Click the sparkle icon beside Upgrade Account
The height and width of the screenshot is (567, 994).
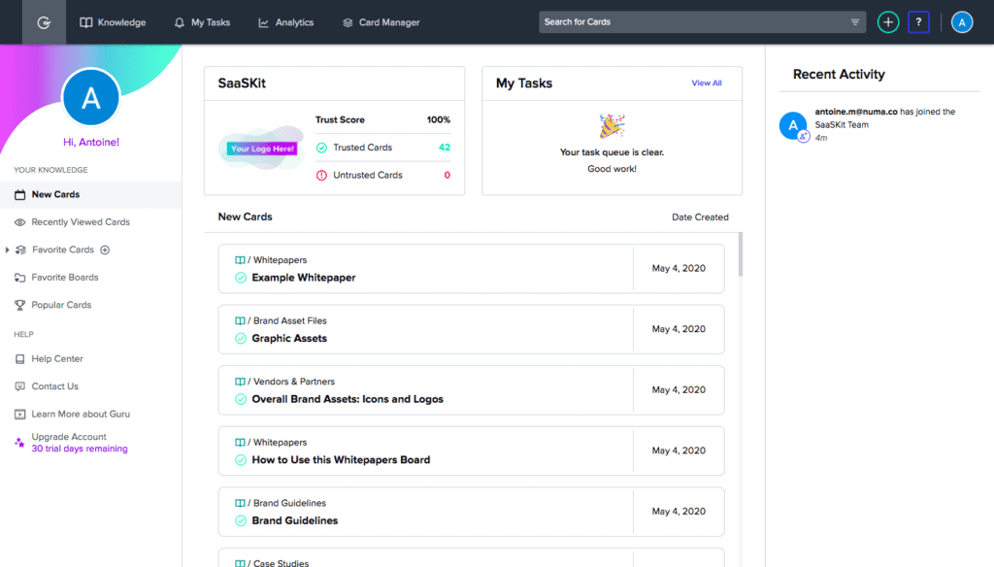(19, 442)
